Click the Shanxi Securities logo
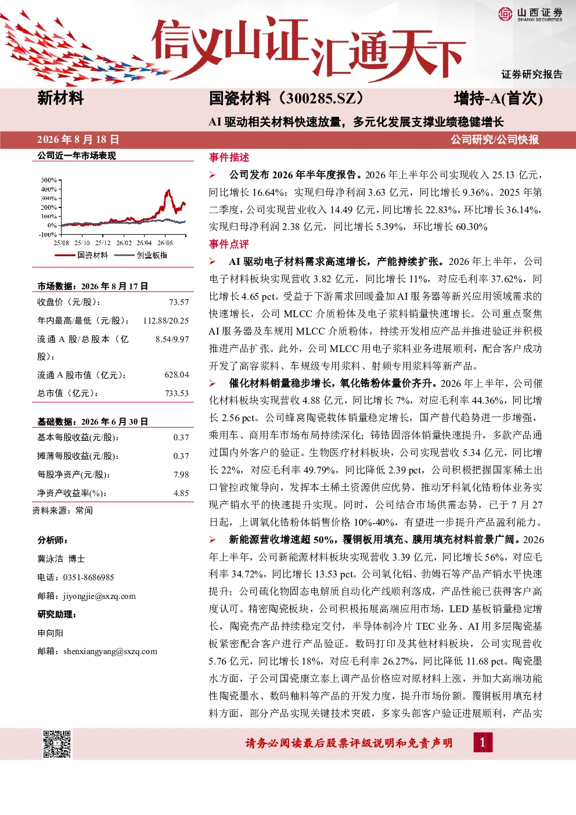This screenshot has width=576, height=815. point(530,14)
